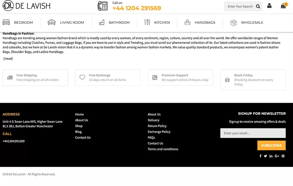293x186 pixels.
Task: Open the Return Policy link
Action: [157, 126]
